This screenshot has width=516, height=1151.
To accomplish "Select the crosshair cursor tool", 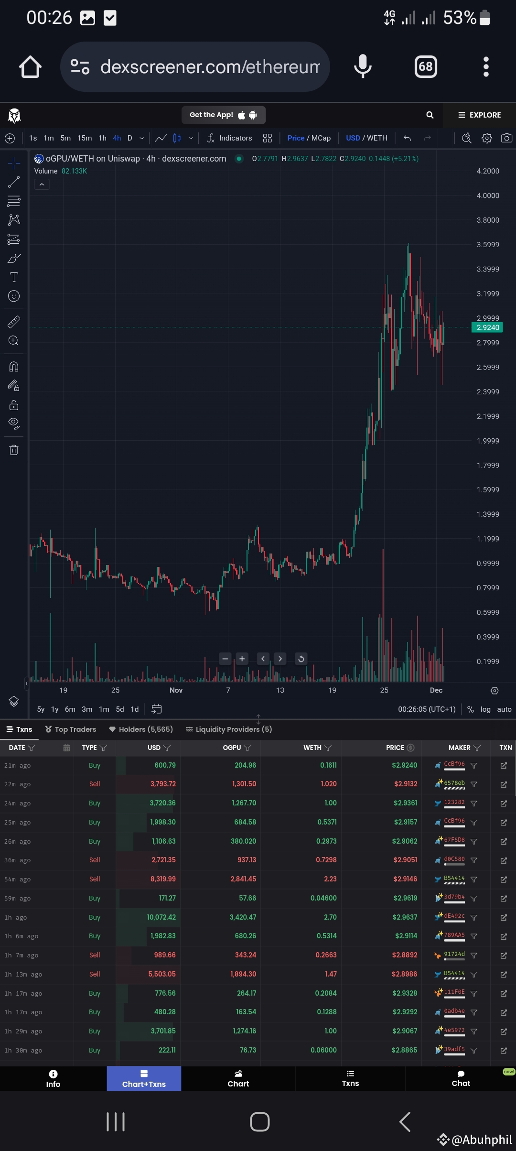I will pyautogui.click(x=14, y=163).
